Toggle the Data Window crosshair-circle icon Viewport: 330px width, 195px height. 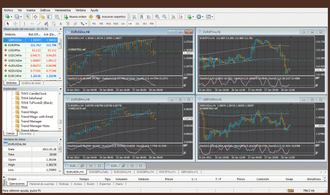click(x=35, y=17)
